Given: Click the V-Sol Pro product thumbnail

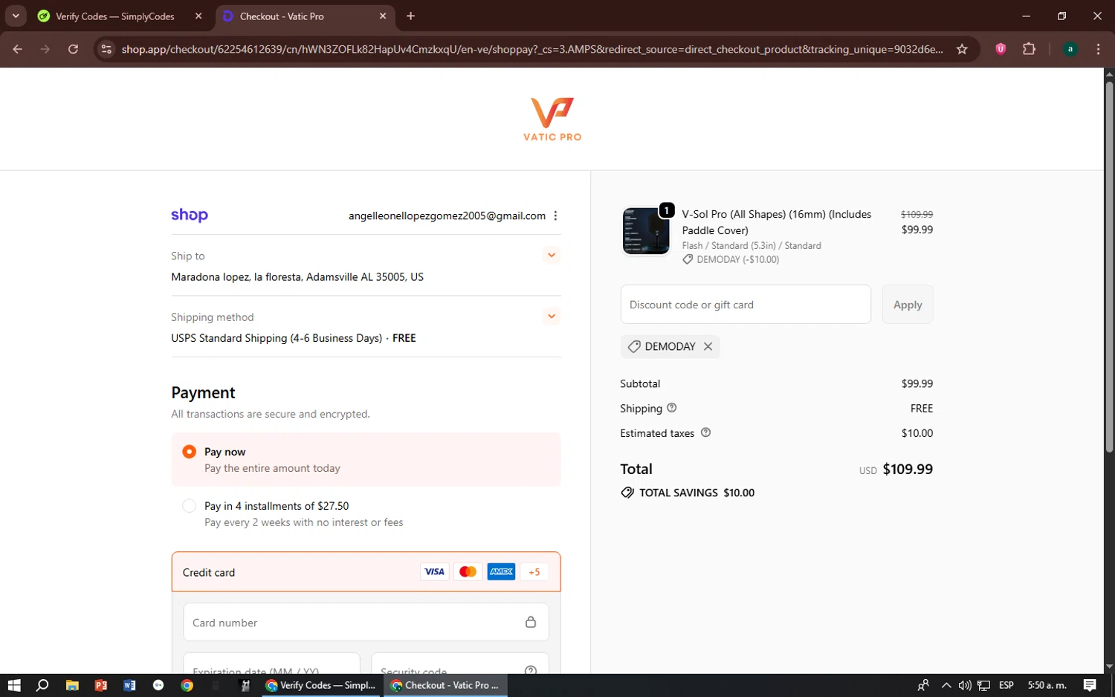Looking at the screenshot, I should 646,231.
